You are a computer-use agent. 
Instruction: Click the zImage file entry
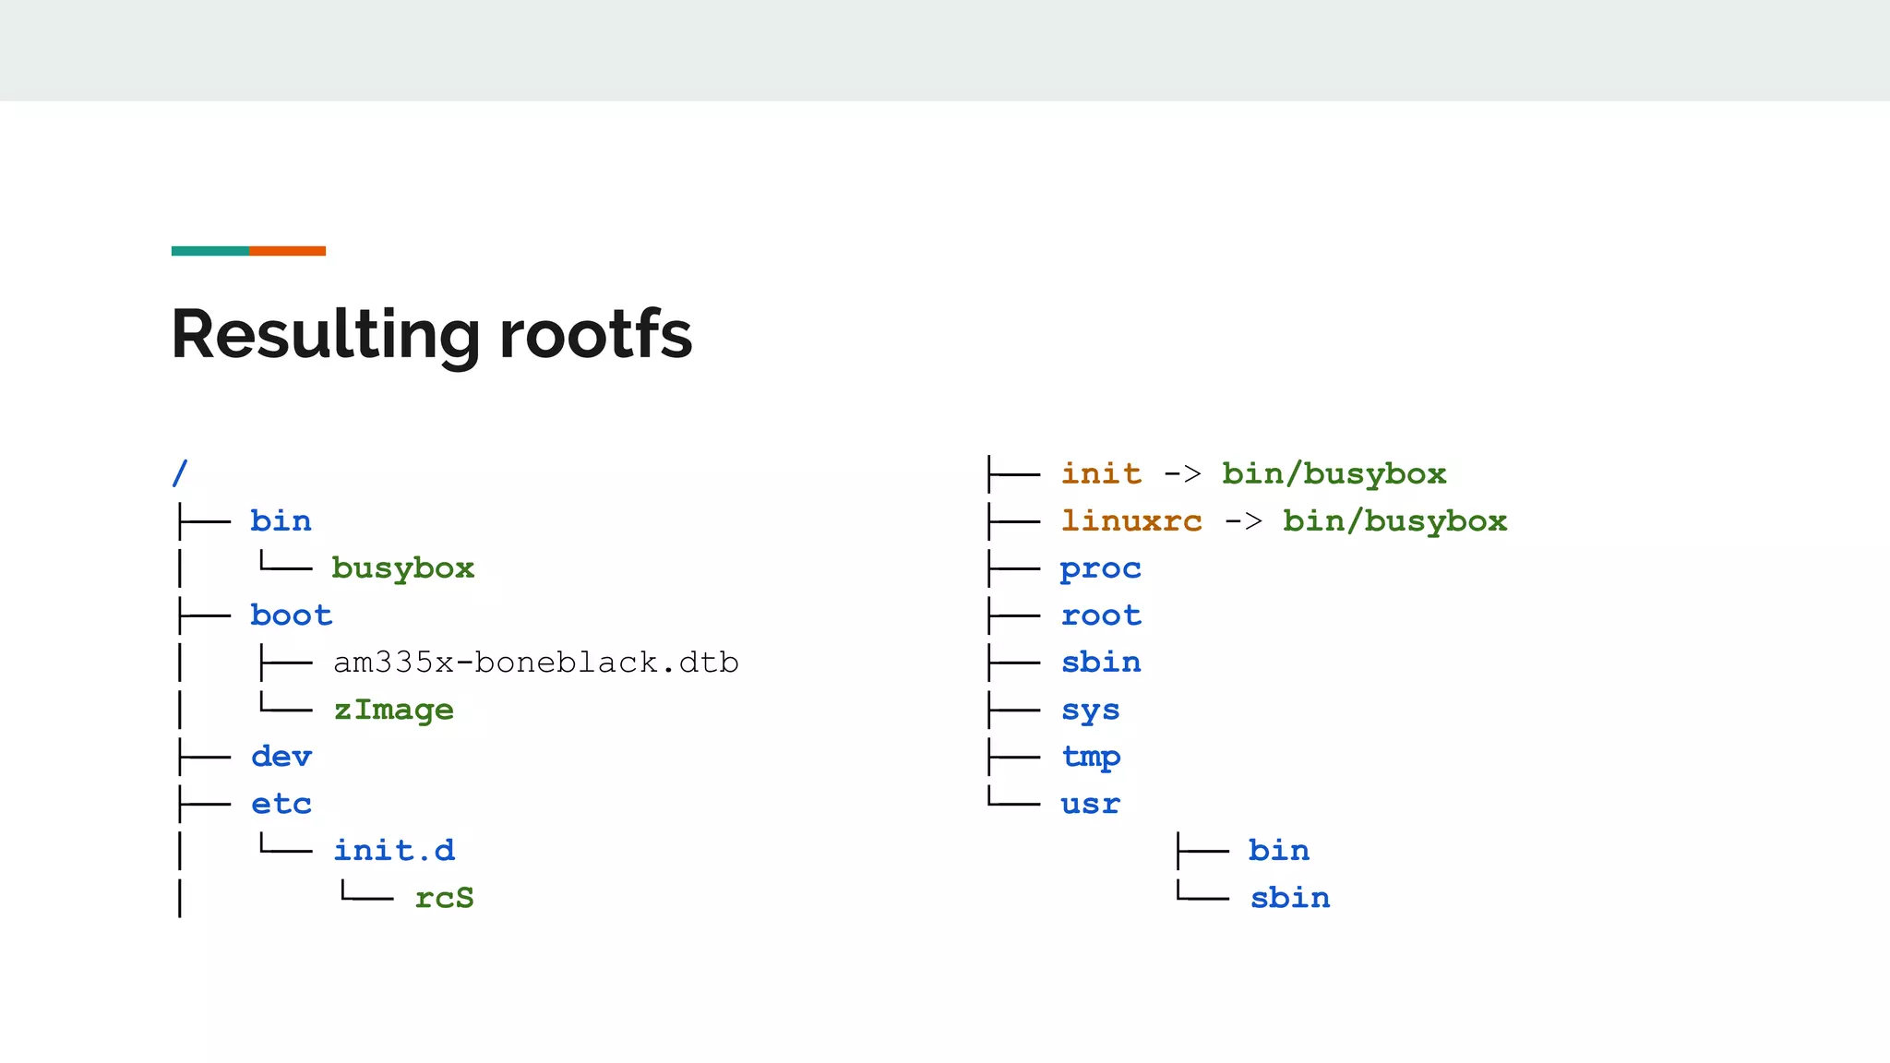[x=393, y=710]
